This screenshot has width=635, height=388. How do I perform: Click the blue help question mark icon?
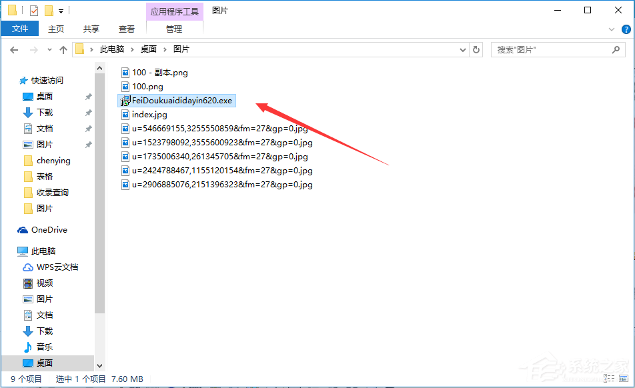pos(626,29)
